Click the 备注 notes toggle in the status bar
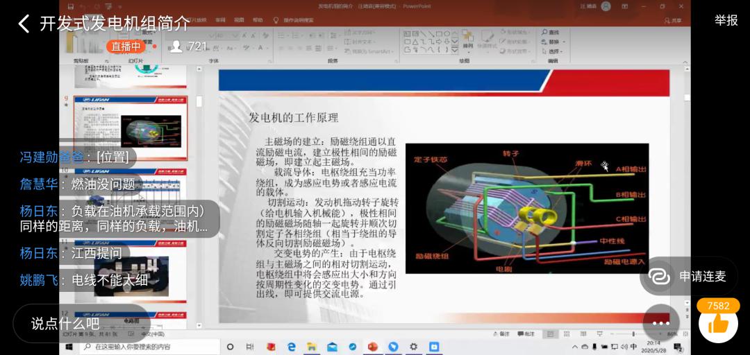This screenshot has height=355, width=750. [x=505, y=334]
